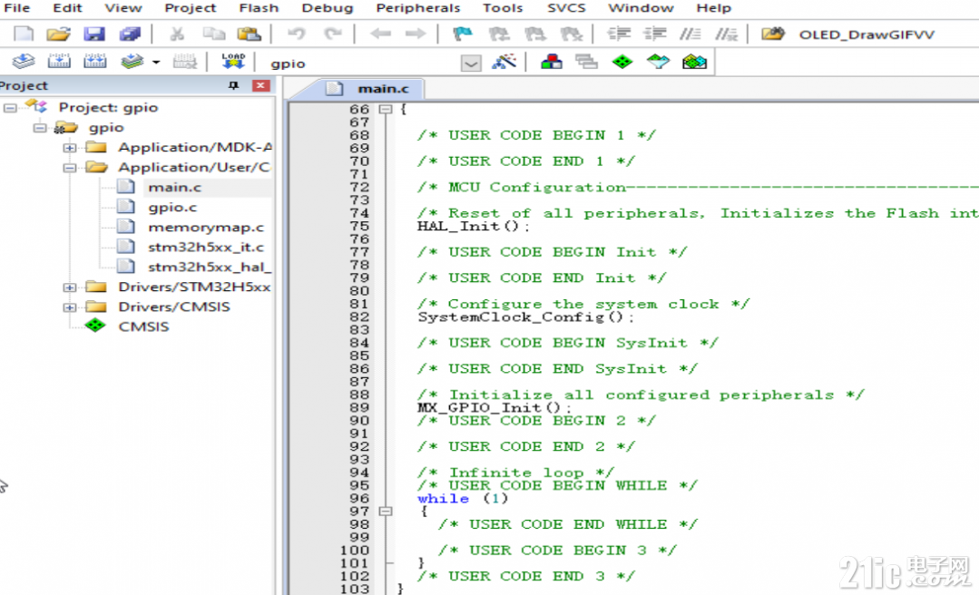
Task: Open the Edit menu
Action: point(67,8)
